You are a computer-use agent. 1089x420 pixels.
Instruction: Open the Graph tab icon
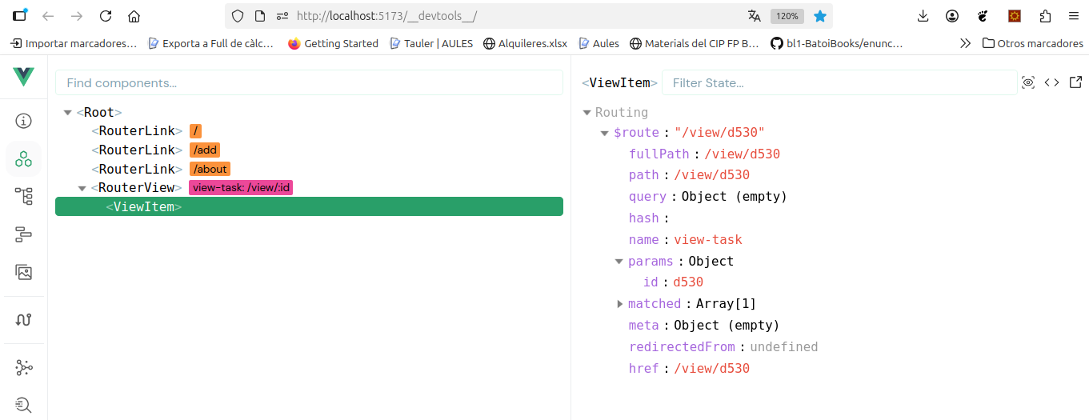23,367
